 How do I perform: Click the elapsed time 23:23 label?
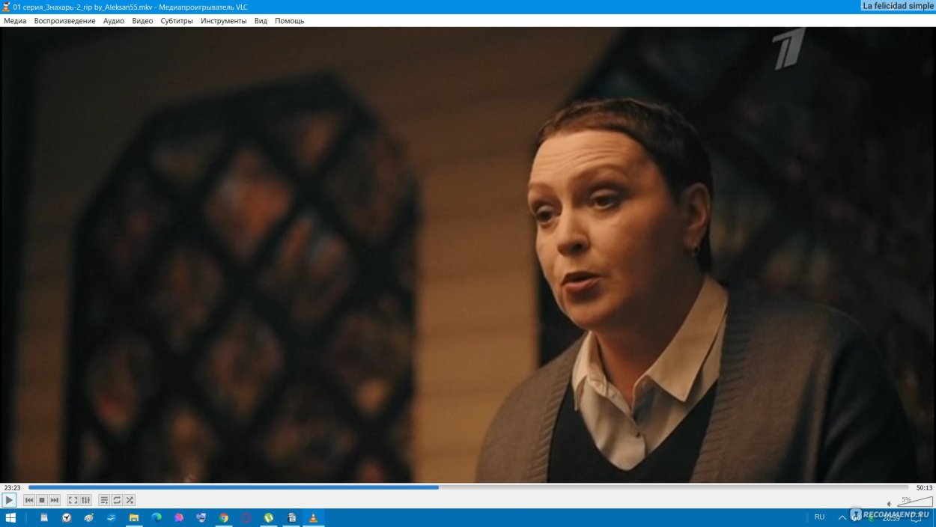(x=12, y=487)
